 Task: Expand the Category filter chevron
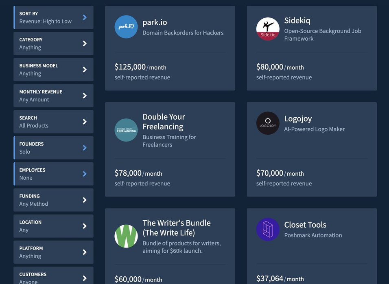click(85, 43)
